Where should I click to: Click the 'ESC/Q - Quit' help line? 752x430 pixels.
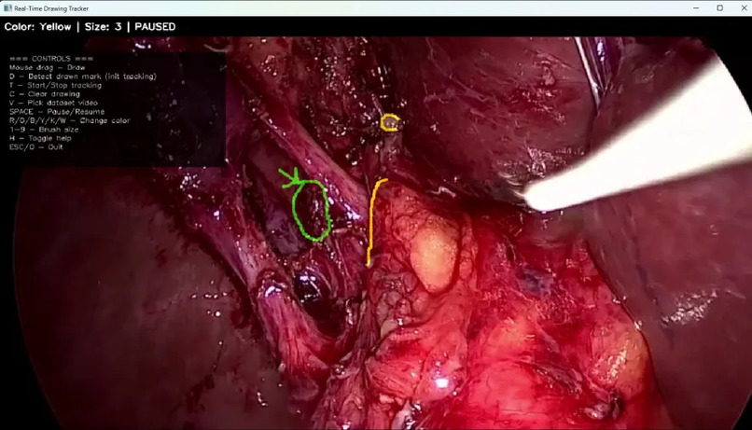[x=36, y=147]
